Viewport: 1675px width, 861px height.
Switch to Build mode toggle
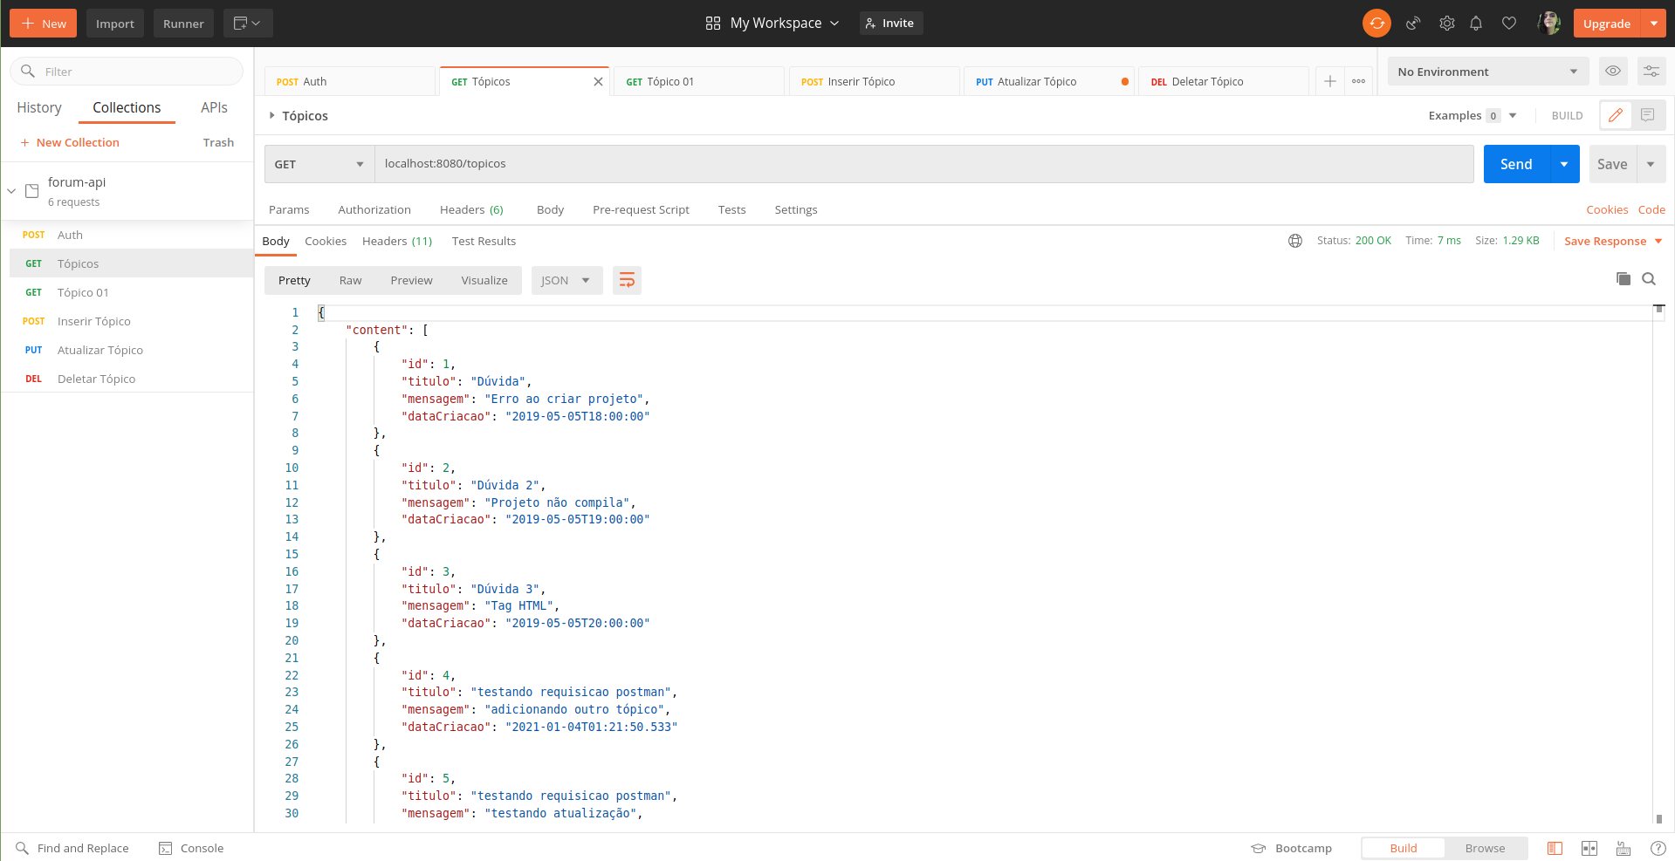coord(1404,848)
